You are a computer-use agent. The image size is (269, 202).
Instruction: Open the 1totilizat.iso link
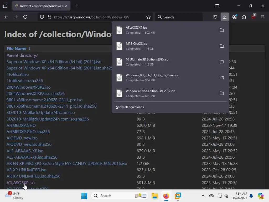pos(18,74)
